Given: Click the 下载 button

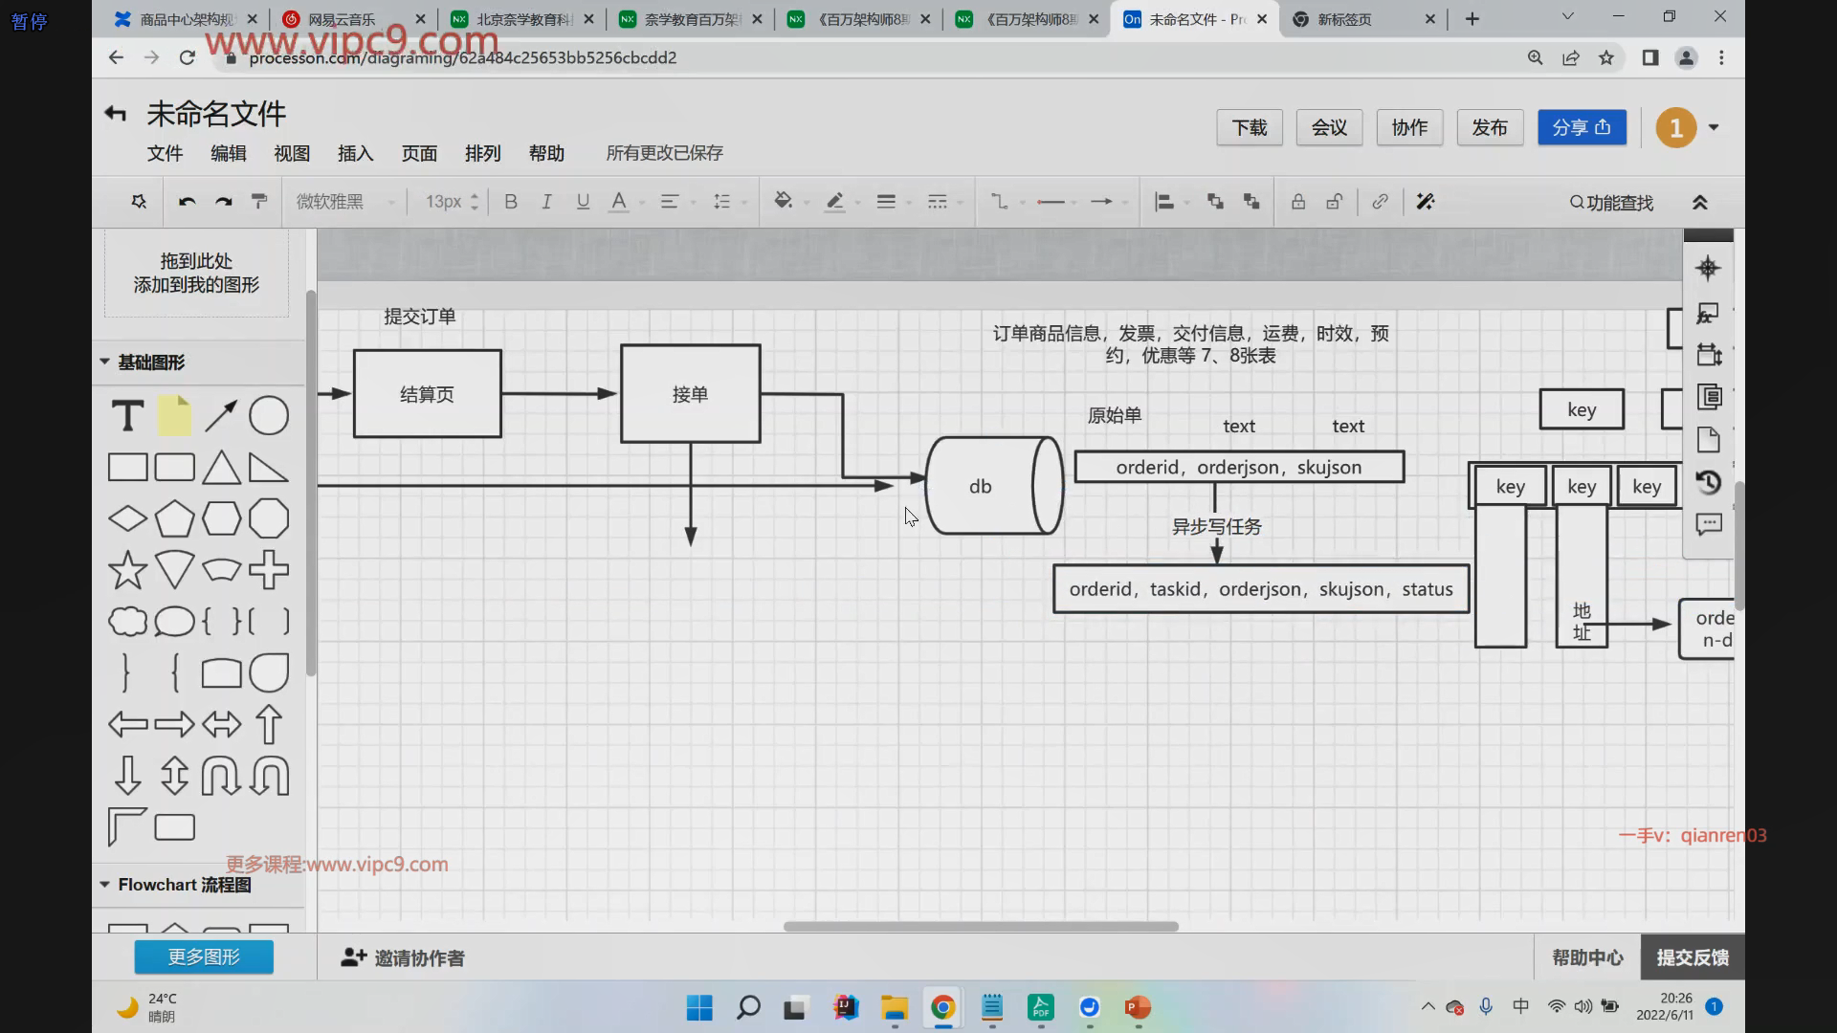Looking at the screenshot, I should pos(1249,127).
